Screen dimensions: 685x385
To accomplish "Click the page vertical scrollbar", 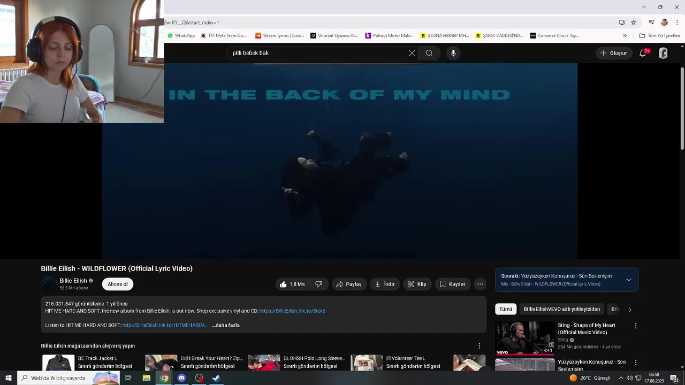I will [x=682, y=109].
